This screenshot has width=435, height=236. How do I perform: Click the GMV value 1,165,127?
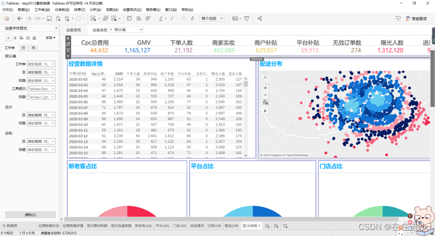click(137, 50)
